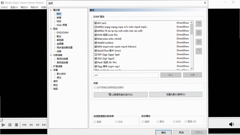
Task: Select 标志 in the options tree
Action: tap(59, 21)
